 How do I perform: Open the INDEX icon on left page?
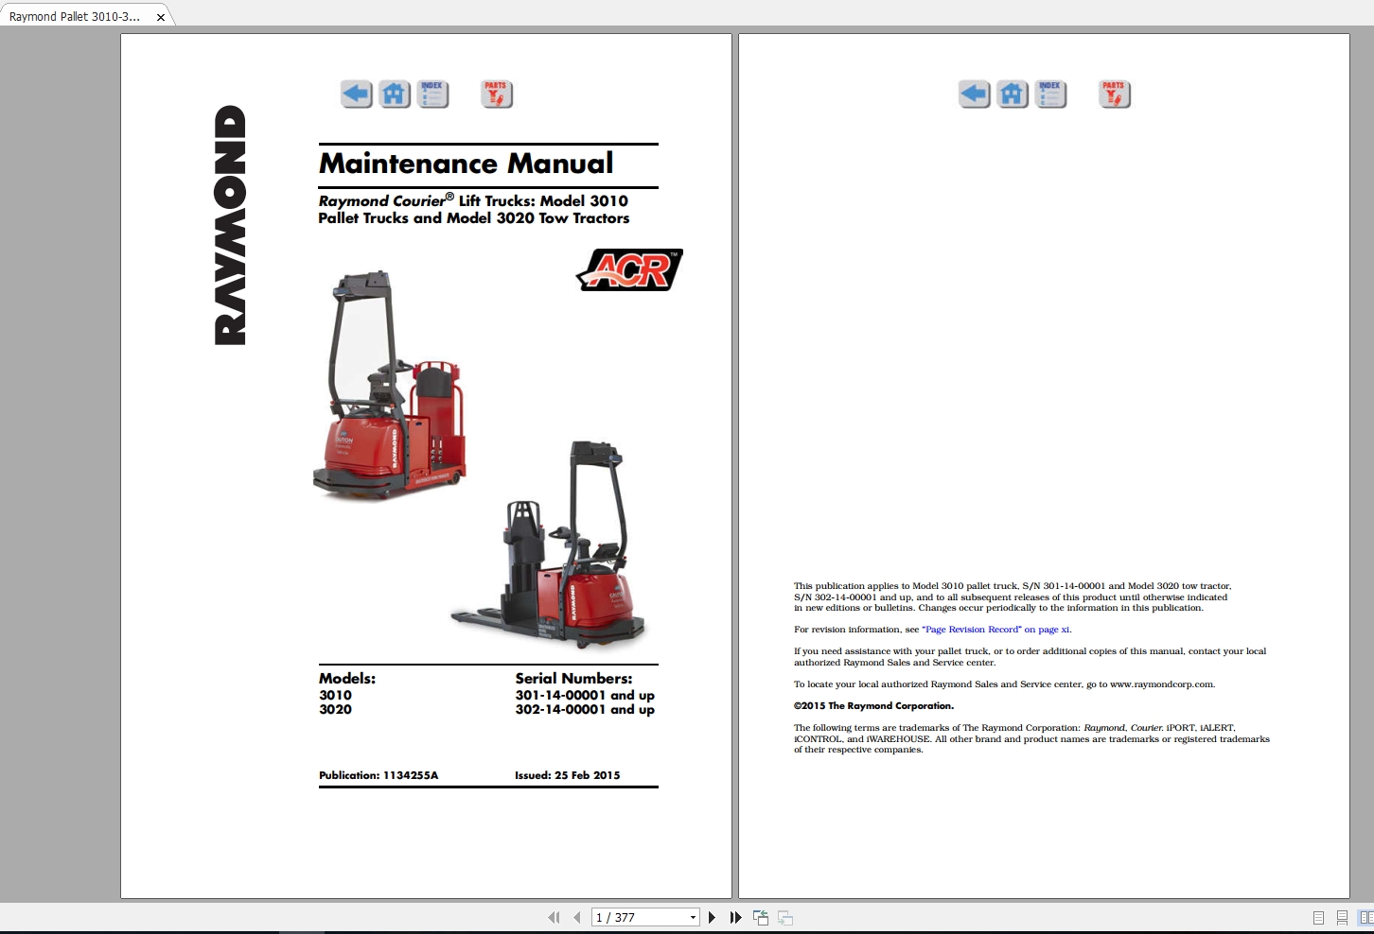pos(432,94)
